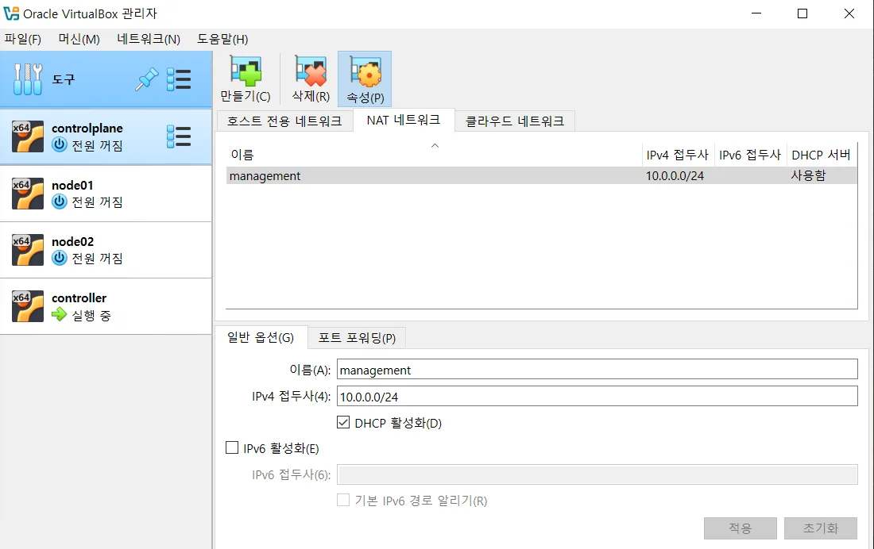Click the 적용 apply button
Screen dimensions: 874x549
[741, 528]
